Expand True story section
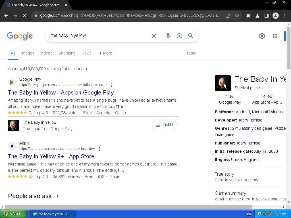Viewport: 291px width, 218px height. pyautogui.click(x=251, y=177)
